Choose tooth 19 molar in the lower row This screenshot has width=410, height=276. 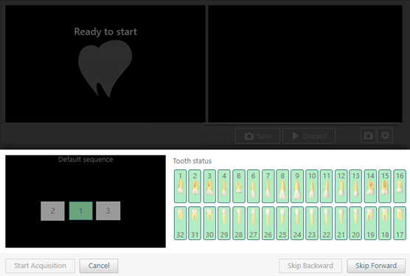point(370,223)
